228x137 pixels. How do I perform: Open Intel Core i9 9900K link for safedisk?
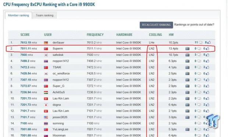[129, 55]
